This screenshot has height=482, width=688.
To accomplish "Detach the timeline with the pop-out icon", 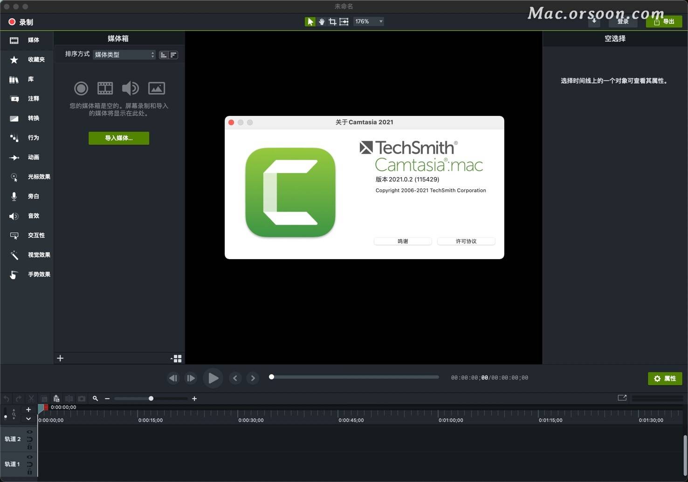I will click(x=622, y=398).
